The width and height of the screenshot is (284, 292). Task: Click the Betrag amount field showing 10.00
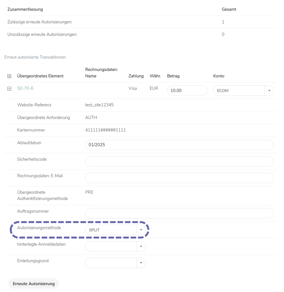point(187,90)
